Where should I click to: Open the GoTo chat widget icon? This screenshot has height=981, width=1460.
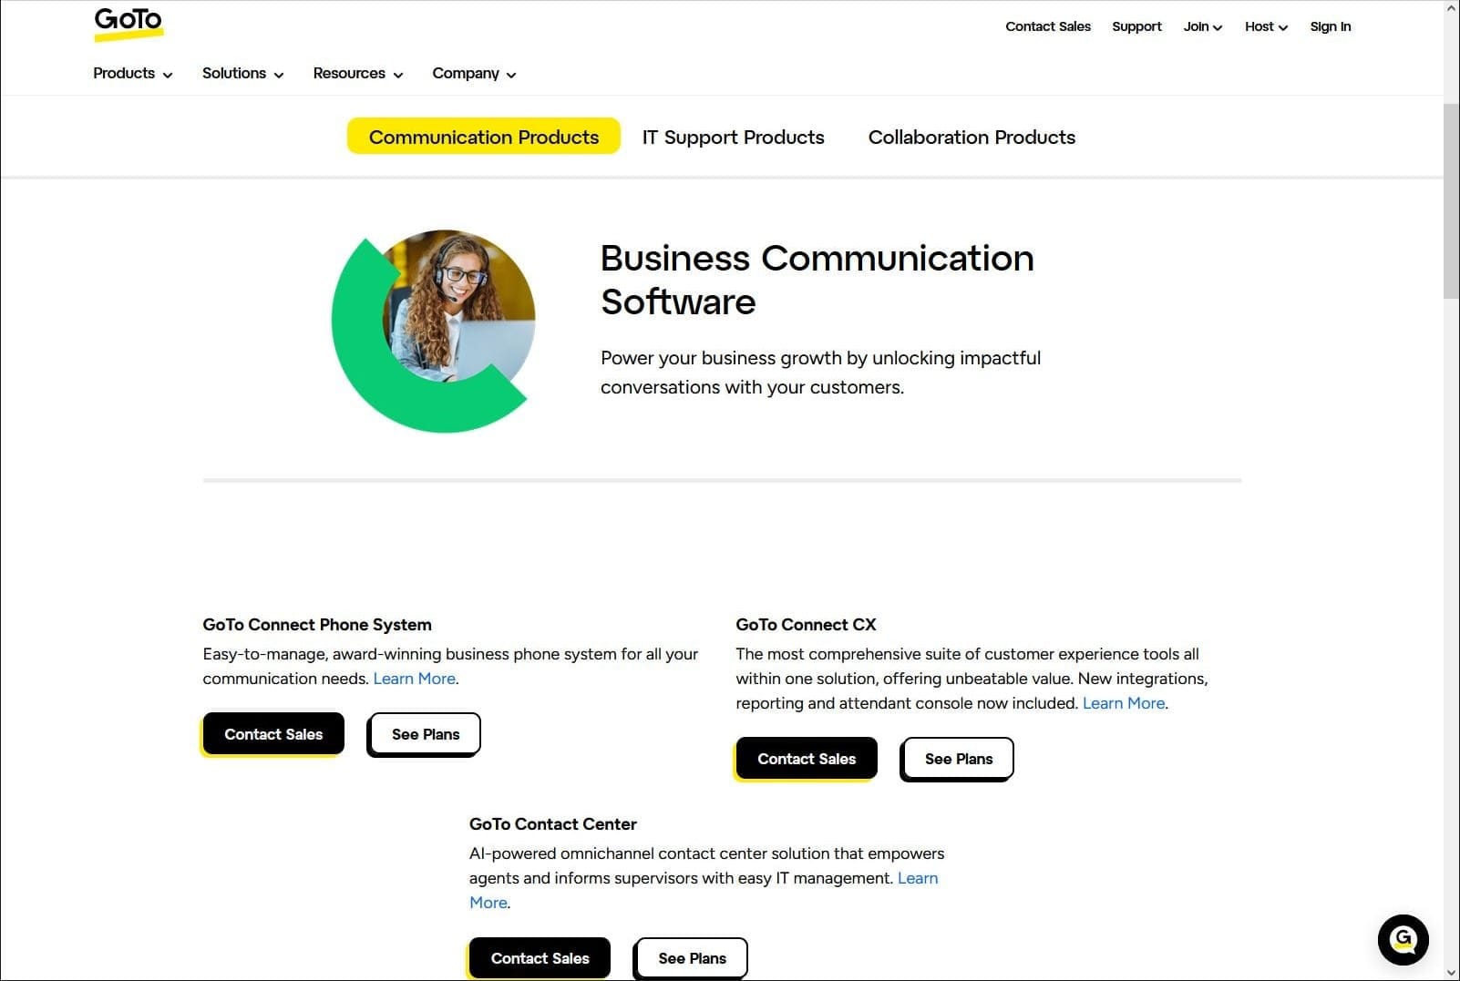tap(1403, 939)
